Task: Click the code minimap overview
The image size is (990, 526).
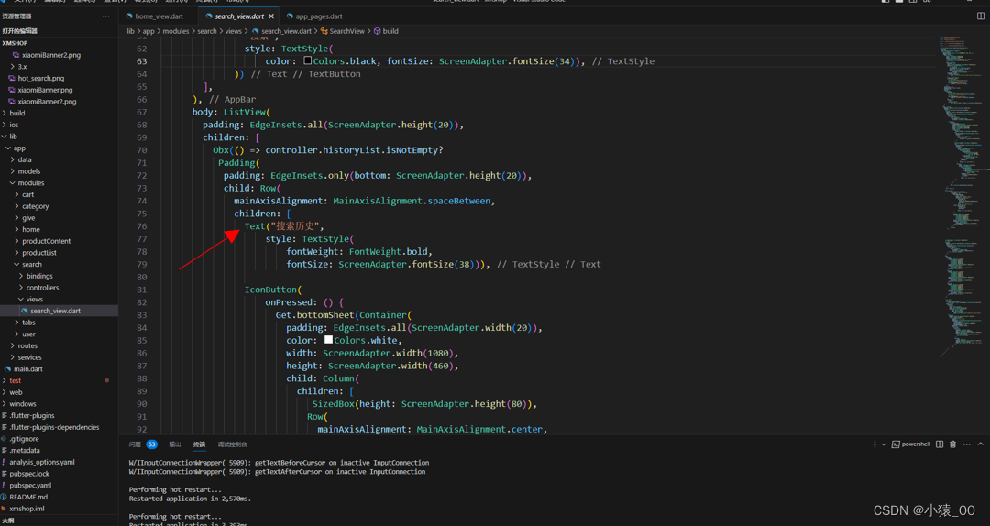Action: pos(961,196)
